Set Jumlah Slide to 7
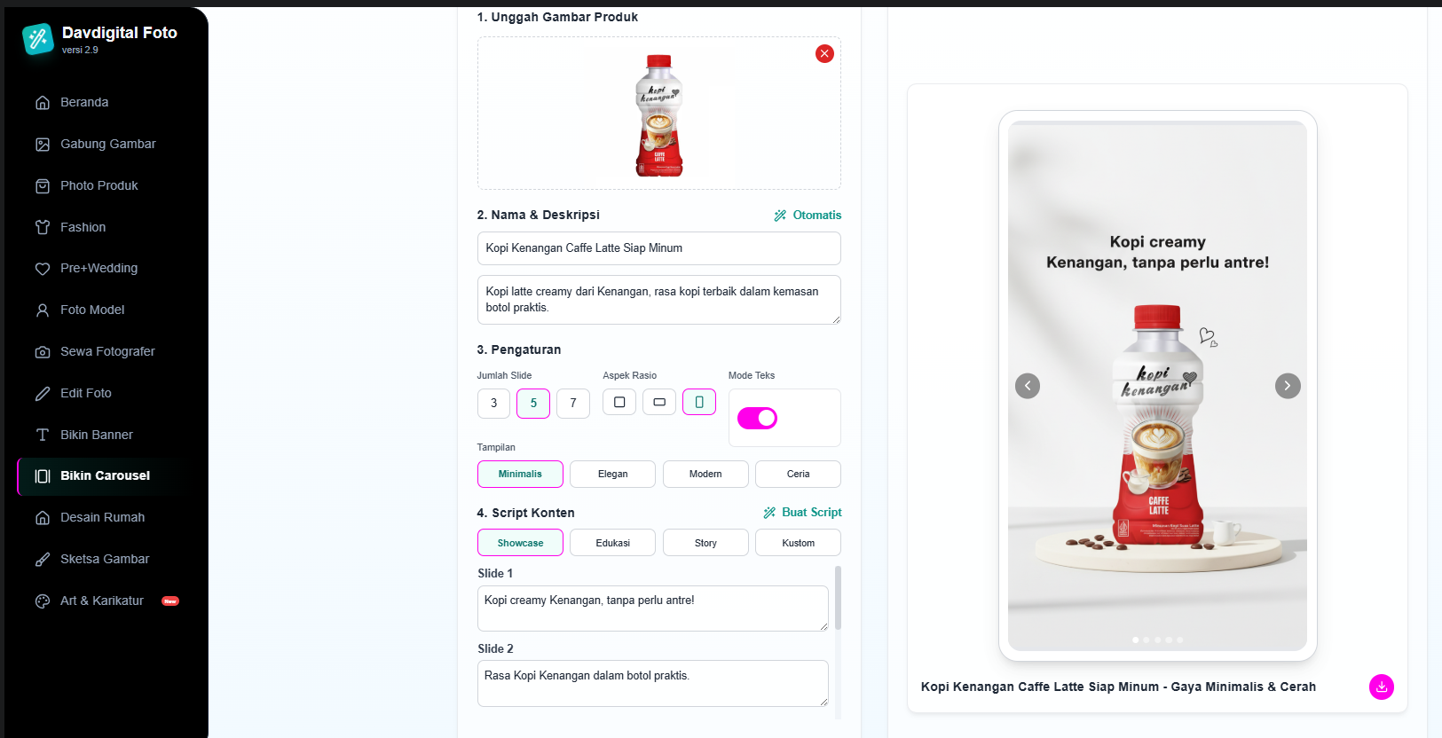1442x738 pixels. [573, 403]
